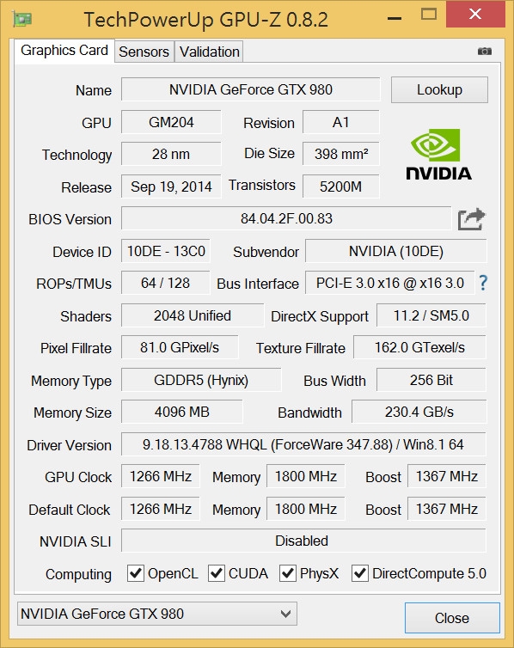
Task: Take a screenshot with the camera icon
Action: click(485, 52)
